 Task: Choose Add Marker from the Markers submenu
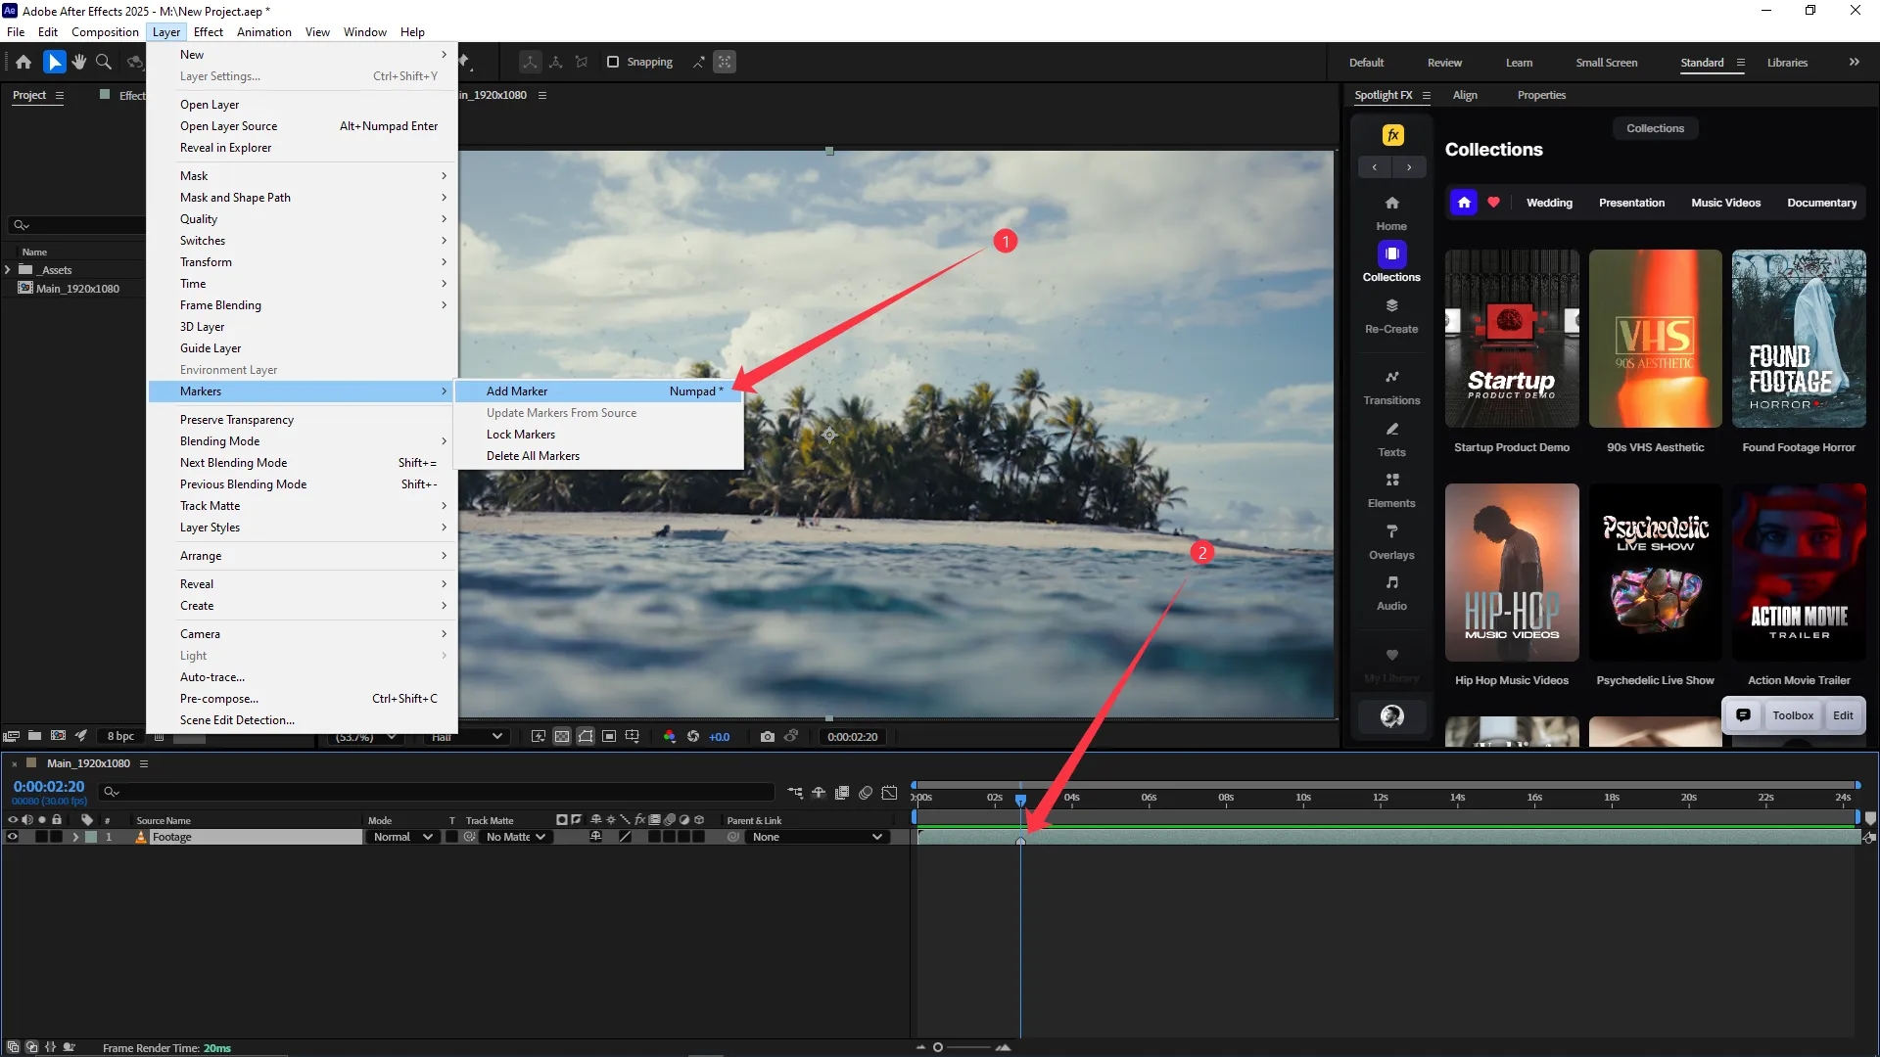(x=599, y=391)
